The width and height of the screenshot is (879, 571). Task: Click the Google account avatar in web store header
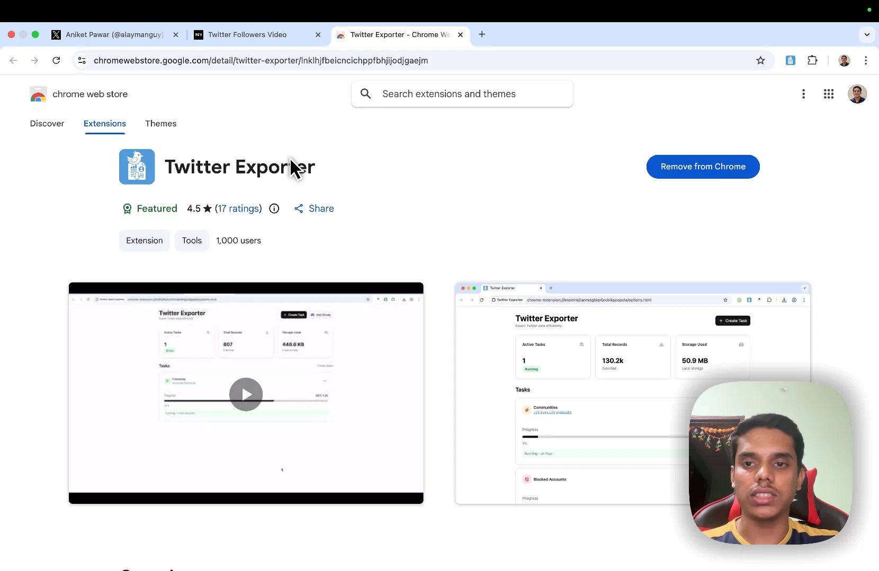[x=858, y=94]
